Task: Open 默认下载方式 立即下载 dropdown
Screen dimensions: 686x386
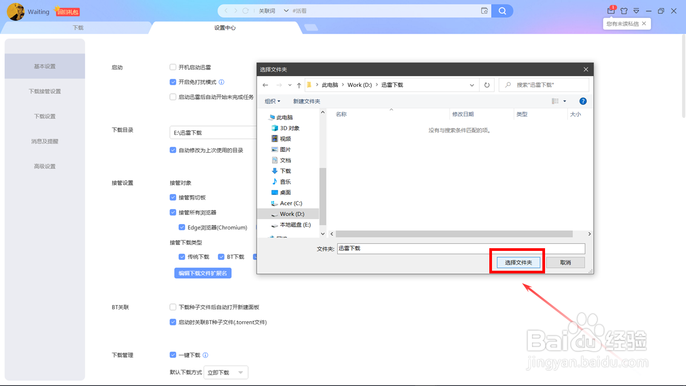Action: coord(226,373)
